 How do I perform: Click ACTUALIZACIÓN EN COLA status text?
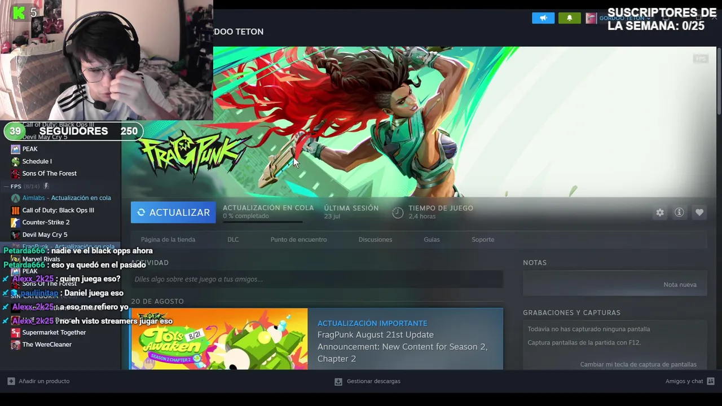point(268,208)
